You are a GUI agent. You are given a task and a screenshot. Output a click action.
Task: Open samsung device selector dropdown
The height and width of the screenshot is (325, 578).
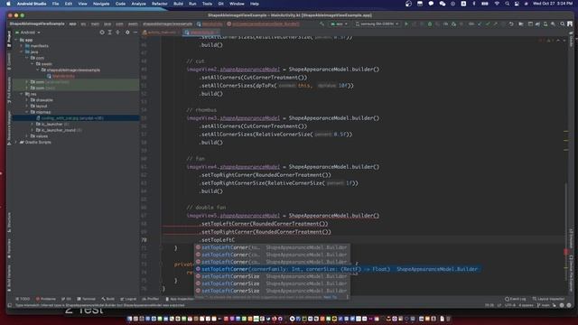coord(378,24)
